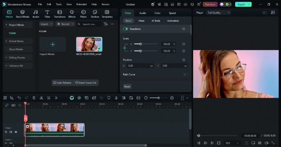
Task: Click the microphone voiceover icon
Action: pyautogui.click(x=116, y=98)
